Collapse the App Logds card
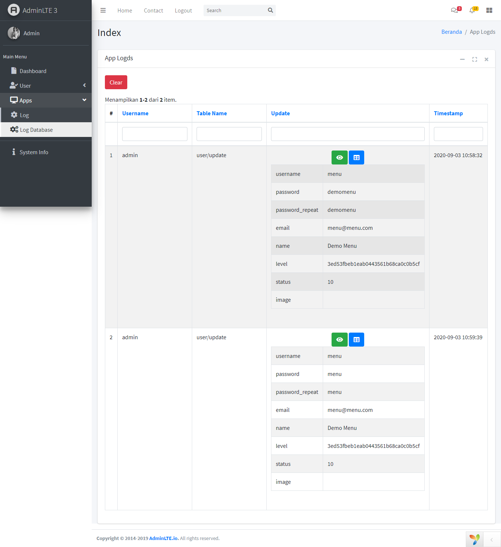The image size is (501, 547). pos(462,59)
